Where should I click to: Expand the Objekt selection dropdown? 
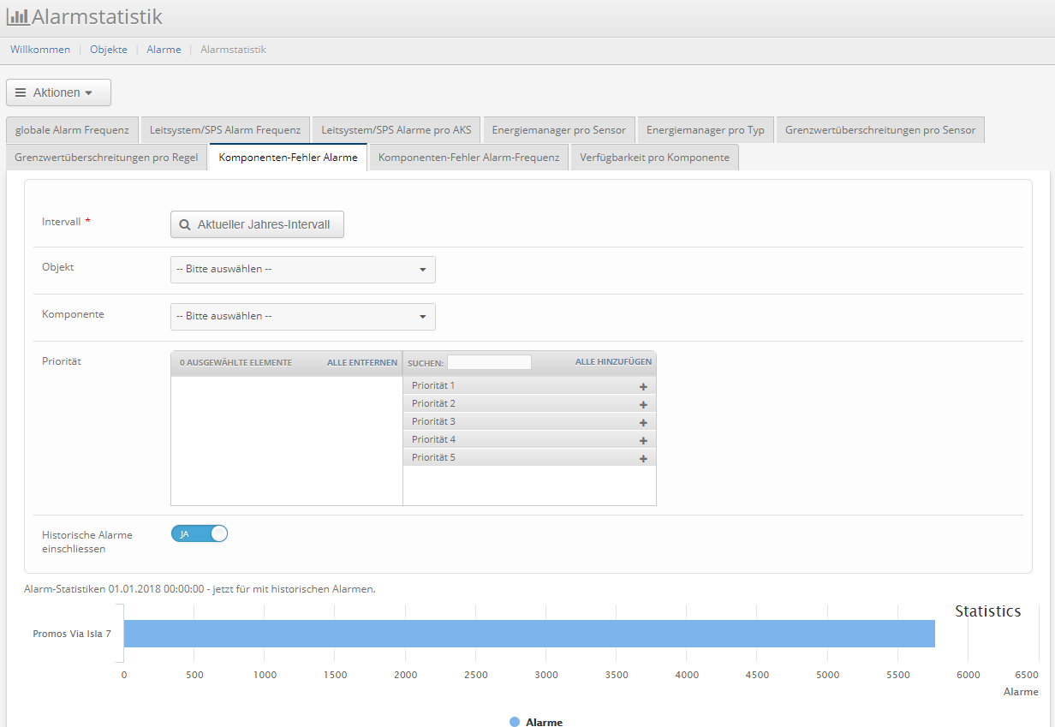pos(303,270)
